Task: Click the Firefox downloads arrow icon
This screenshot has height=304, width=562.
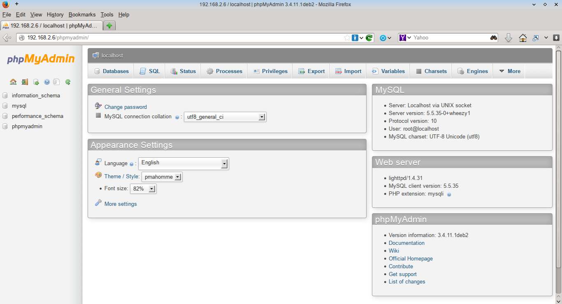Action: [508, 38]
